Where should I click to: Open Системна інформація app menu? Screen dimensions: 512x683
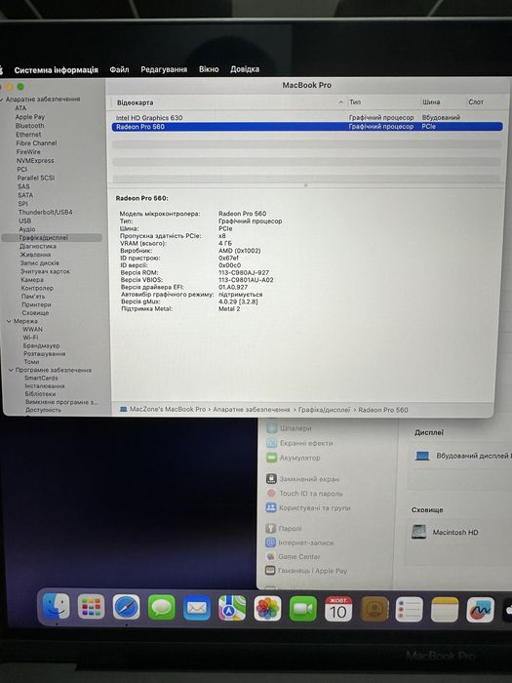[56, 70]
